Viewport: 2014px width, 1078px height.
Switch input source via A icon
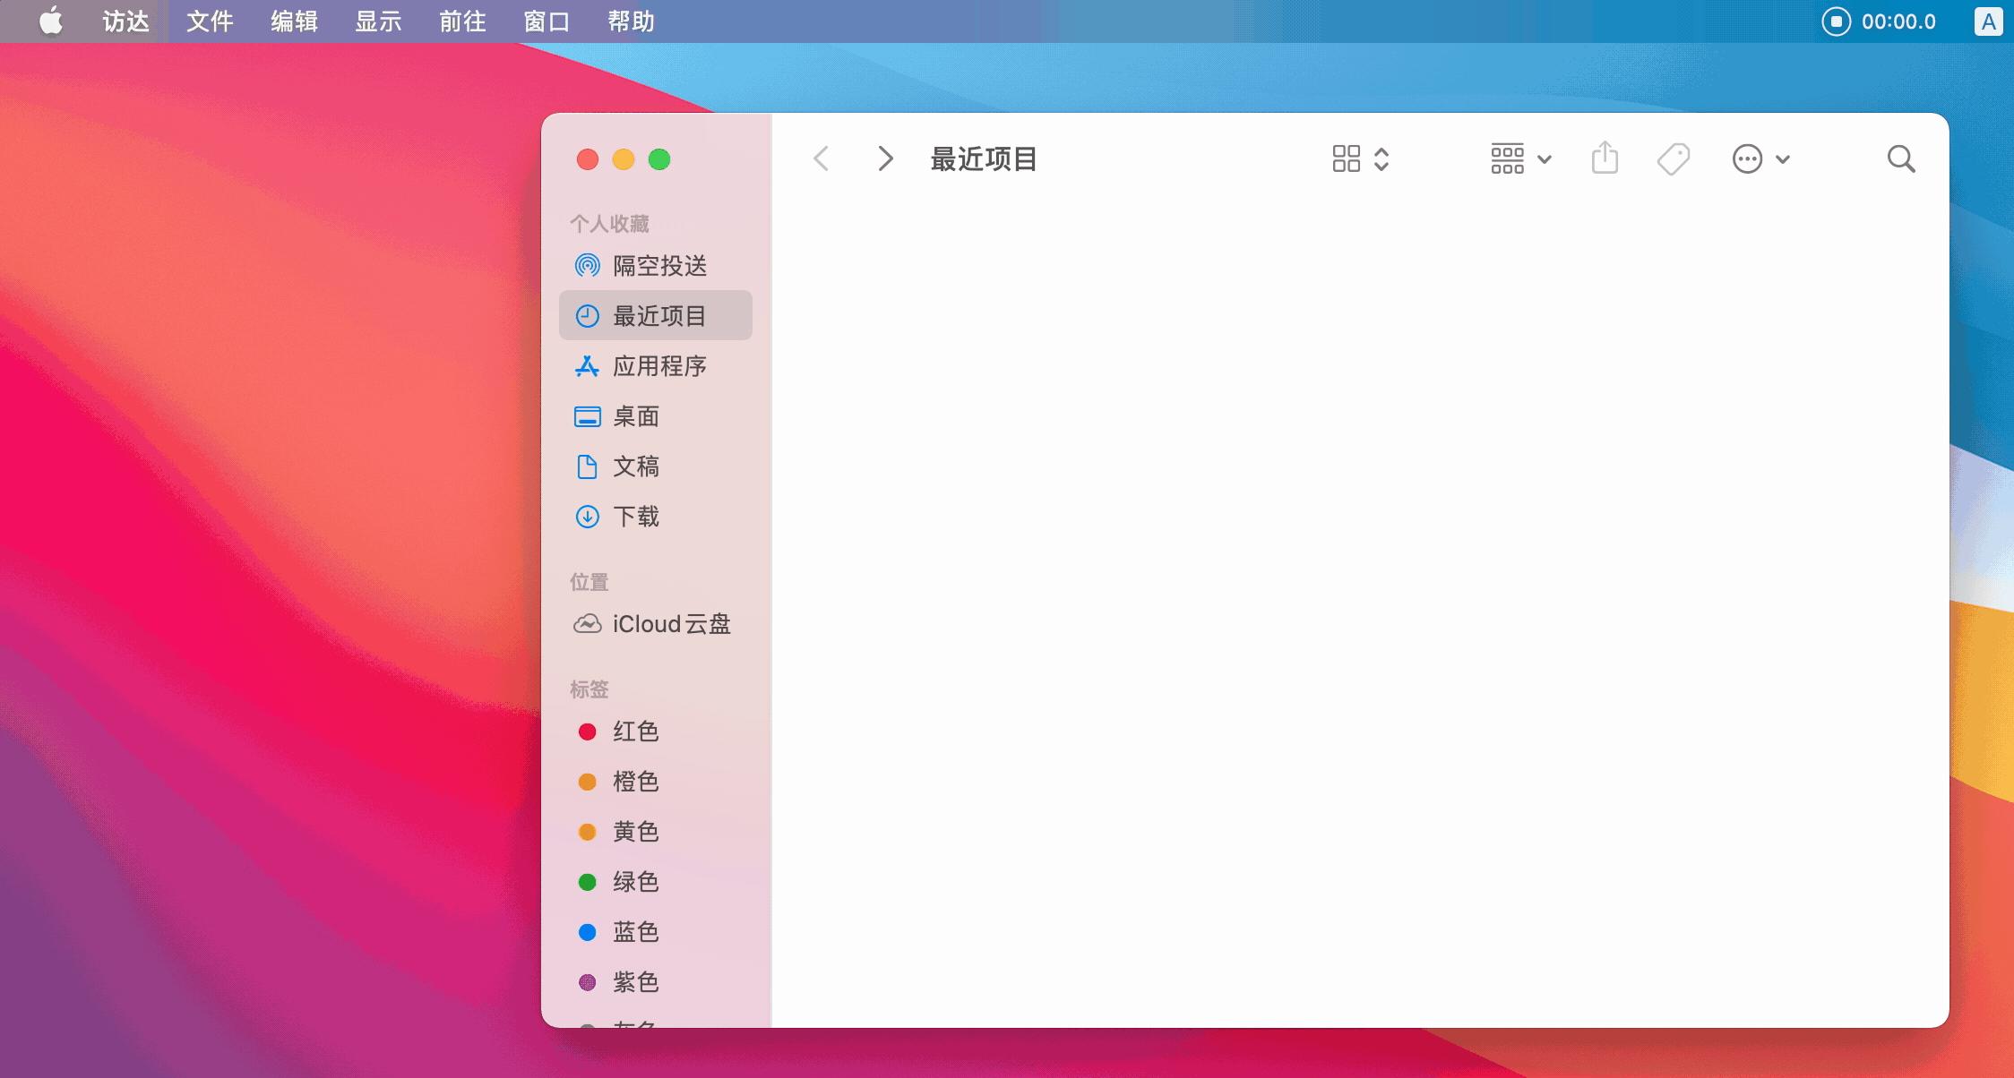[1988, 21]
